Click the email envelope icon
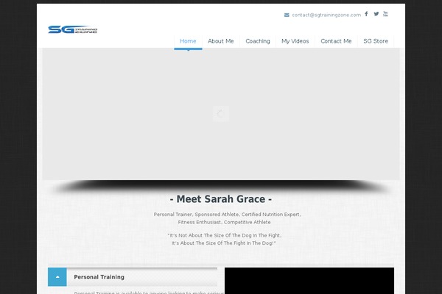Screen dimensions: 442x294 click(x=287, y=15)
